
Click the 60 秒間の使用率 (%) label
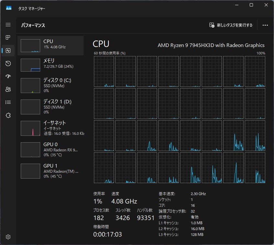tap(109, 53)
